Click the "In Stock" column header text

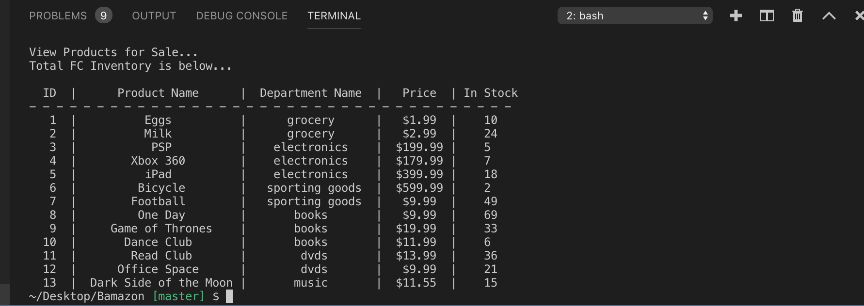click(491, 93)
